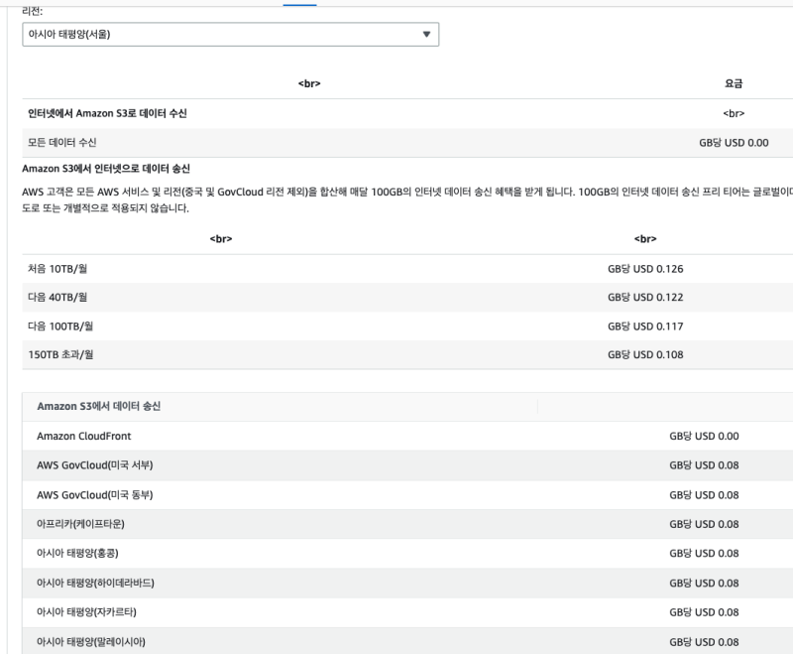
Task: Click the region dropdown arrow icon
Action: [426, 35]
